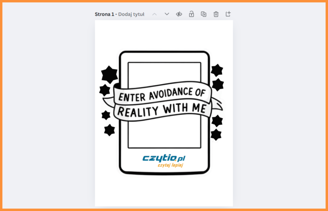Viewport: 328px width, 211px height.
Task: Delete the page using the trash icon
Action: click(216, 14)
